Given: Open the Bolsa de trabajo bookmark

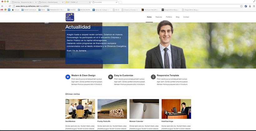Looking at the screenshot, I should [x=101, y=10].
